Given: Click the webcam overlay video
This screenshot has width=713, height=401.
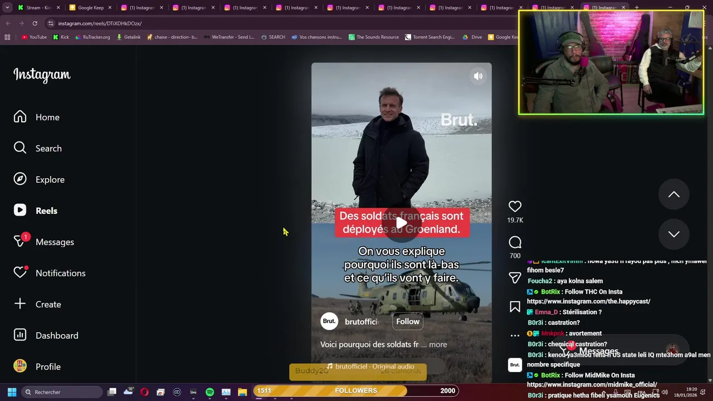Looking at the screenshot, I should [611, 62].
